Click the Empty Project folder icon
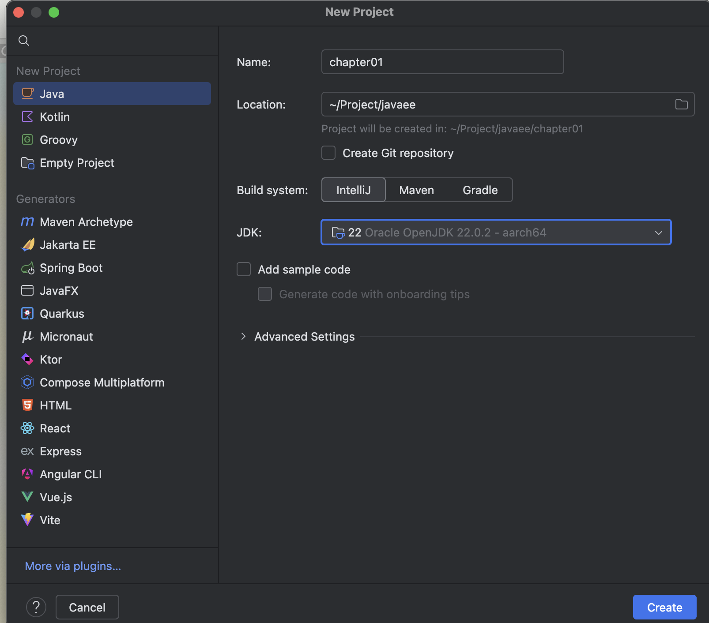This screenshot has height=623, width=709. point(27,162)
